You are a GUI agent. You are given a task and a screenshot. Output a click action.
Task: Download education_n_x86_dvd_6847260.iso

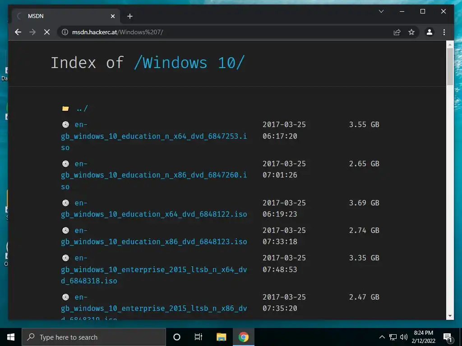click(154, 175)
